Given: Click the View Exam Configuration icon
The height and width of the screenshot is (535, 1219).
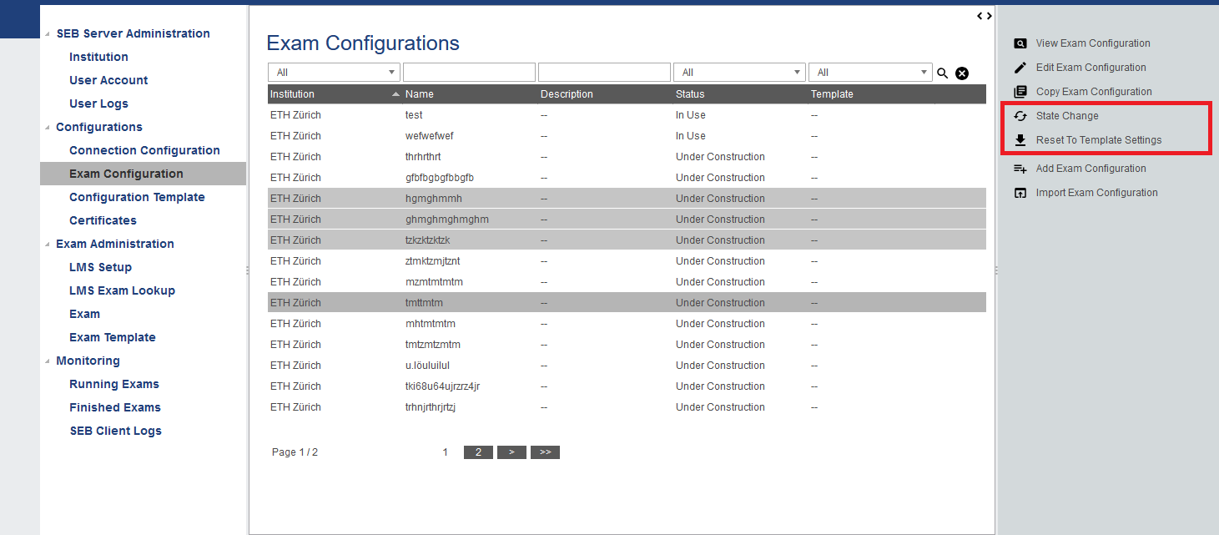Looking at the screenshot, I should [x=1020, y=43].
